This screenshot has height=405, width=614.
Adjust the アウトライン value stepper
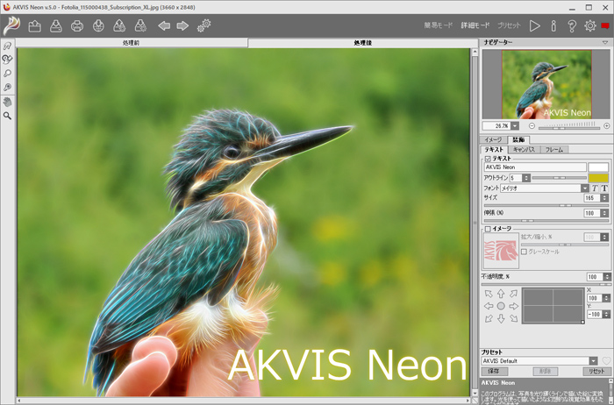pos(526,178)
